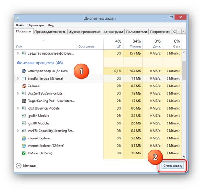The height and width of the screenshot is (190, 204).
Task: Click the 15,7 МБ memory value
Action: tap(135, 53)
